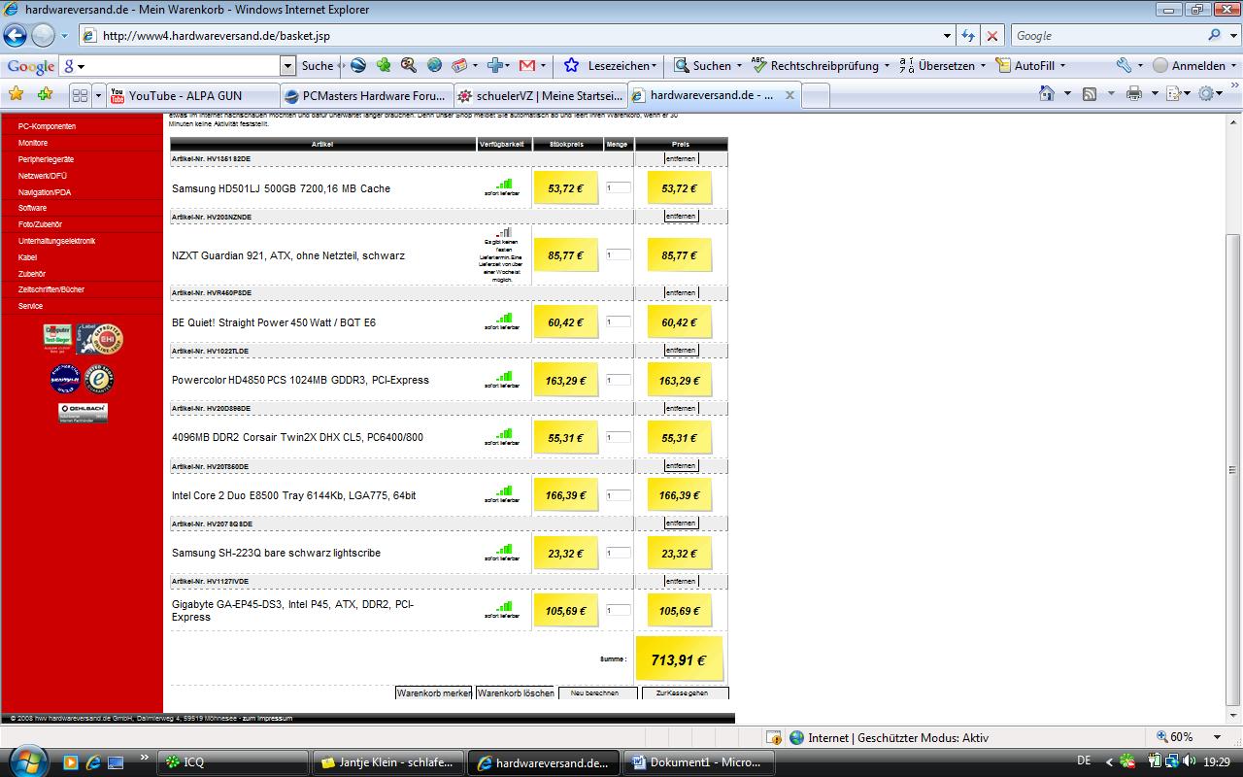Remove the Samsung HD501LJ item via entfernen
Viewport: 1243px width, 777px height.
click(681, 158)
